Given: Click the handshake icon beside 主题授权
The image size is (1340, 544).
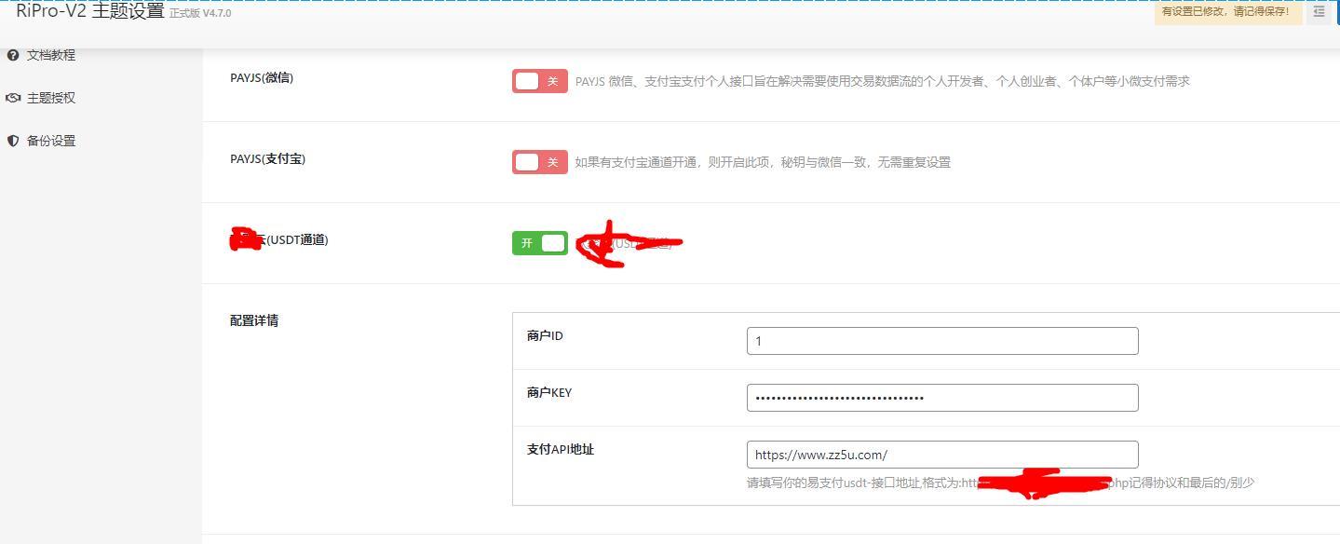Looking at the screenshot, I should [13, 98].
